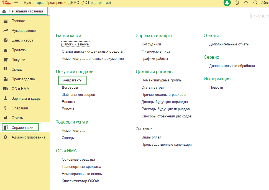Click the Покупки cart icon
Screen dimensions: 269x190
6,60
